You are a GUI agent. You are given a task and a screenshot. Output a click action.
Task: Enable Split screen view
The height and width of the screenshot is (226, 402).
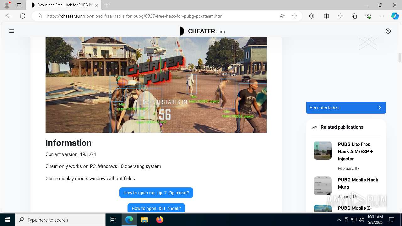326,16
